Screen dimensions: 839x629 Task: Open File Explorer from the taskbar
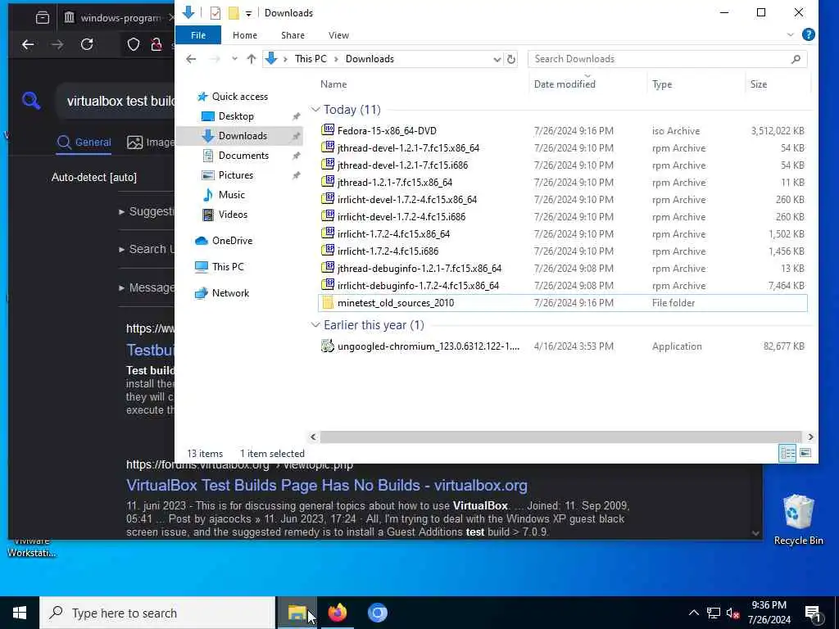pos(297,613)
